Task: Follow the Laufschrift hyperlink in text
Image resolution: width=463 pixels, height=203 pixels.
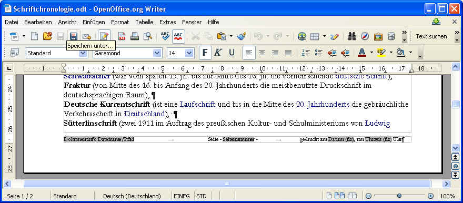Action: click(197, 105)
